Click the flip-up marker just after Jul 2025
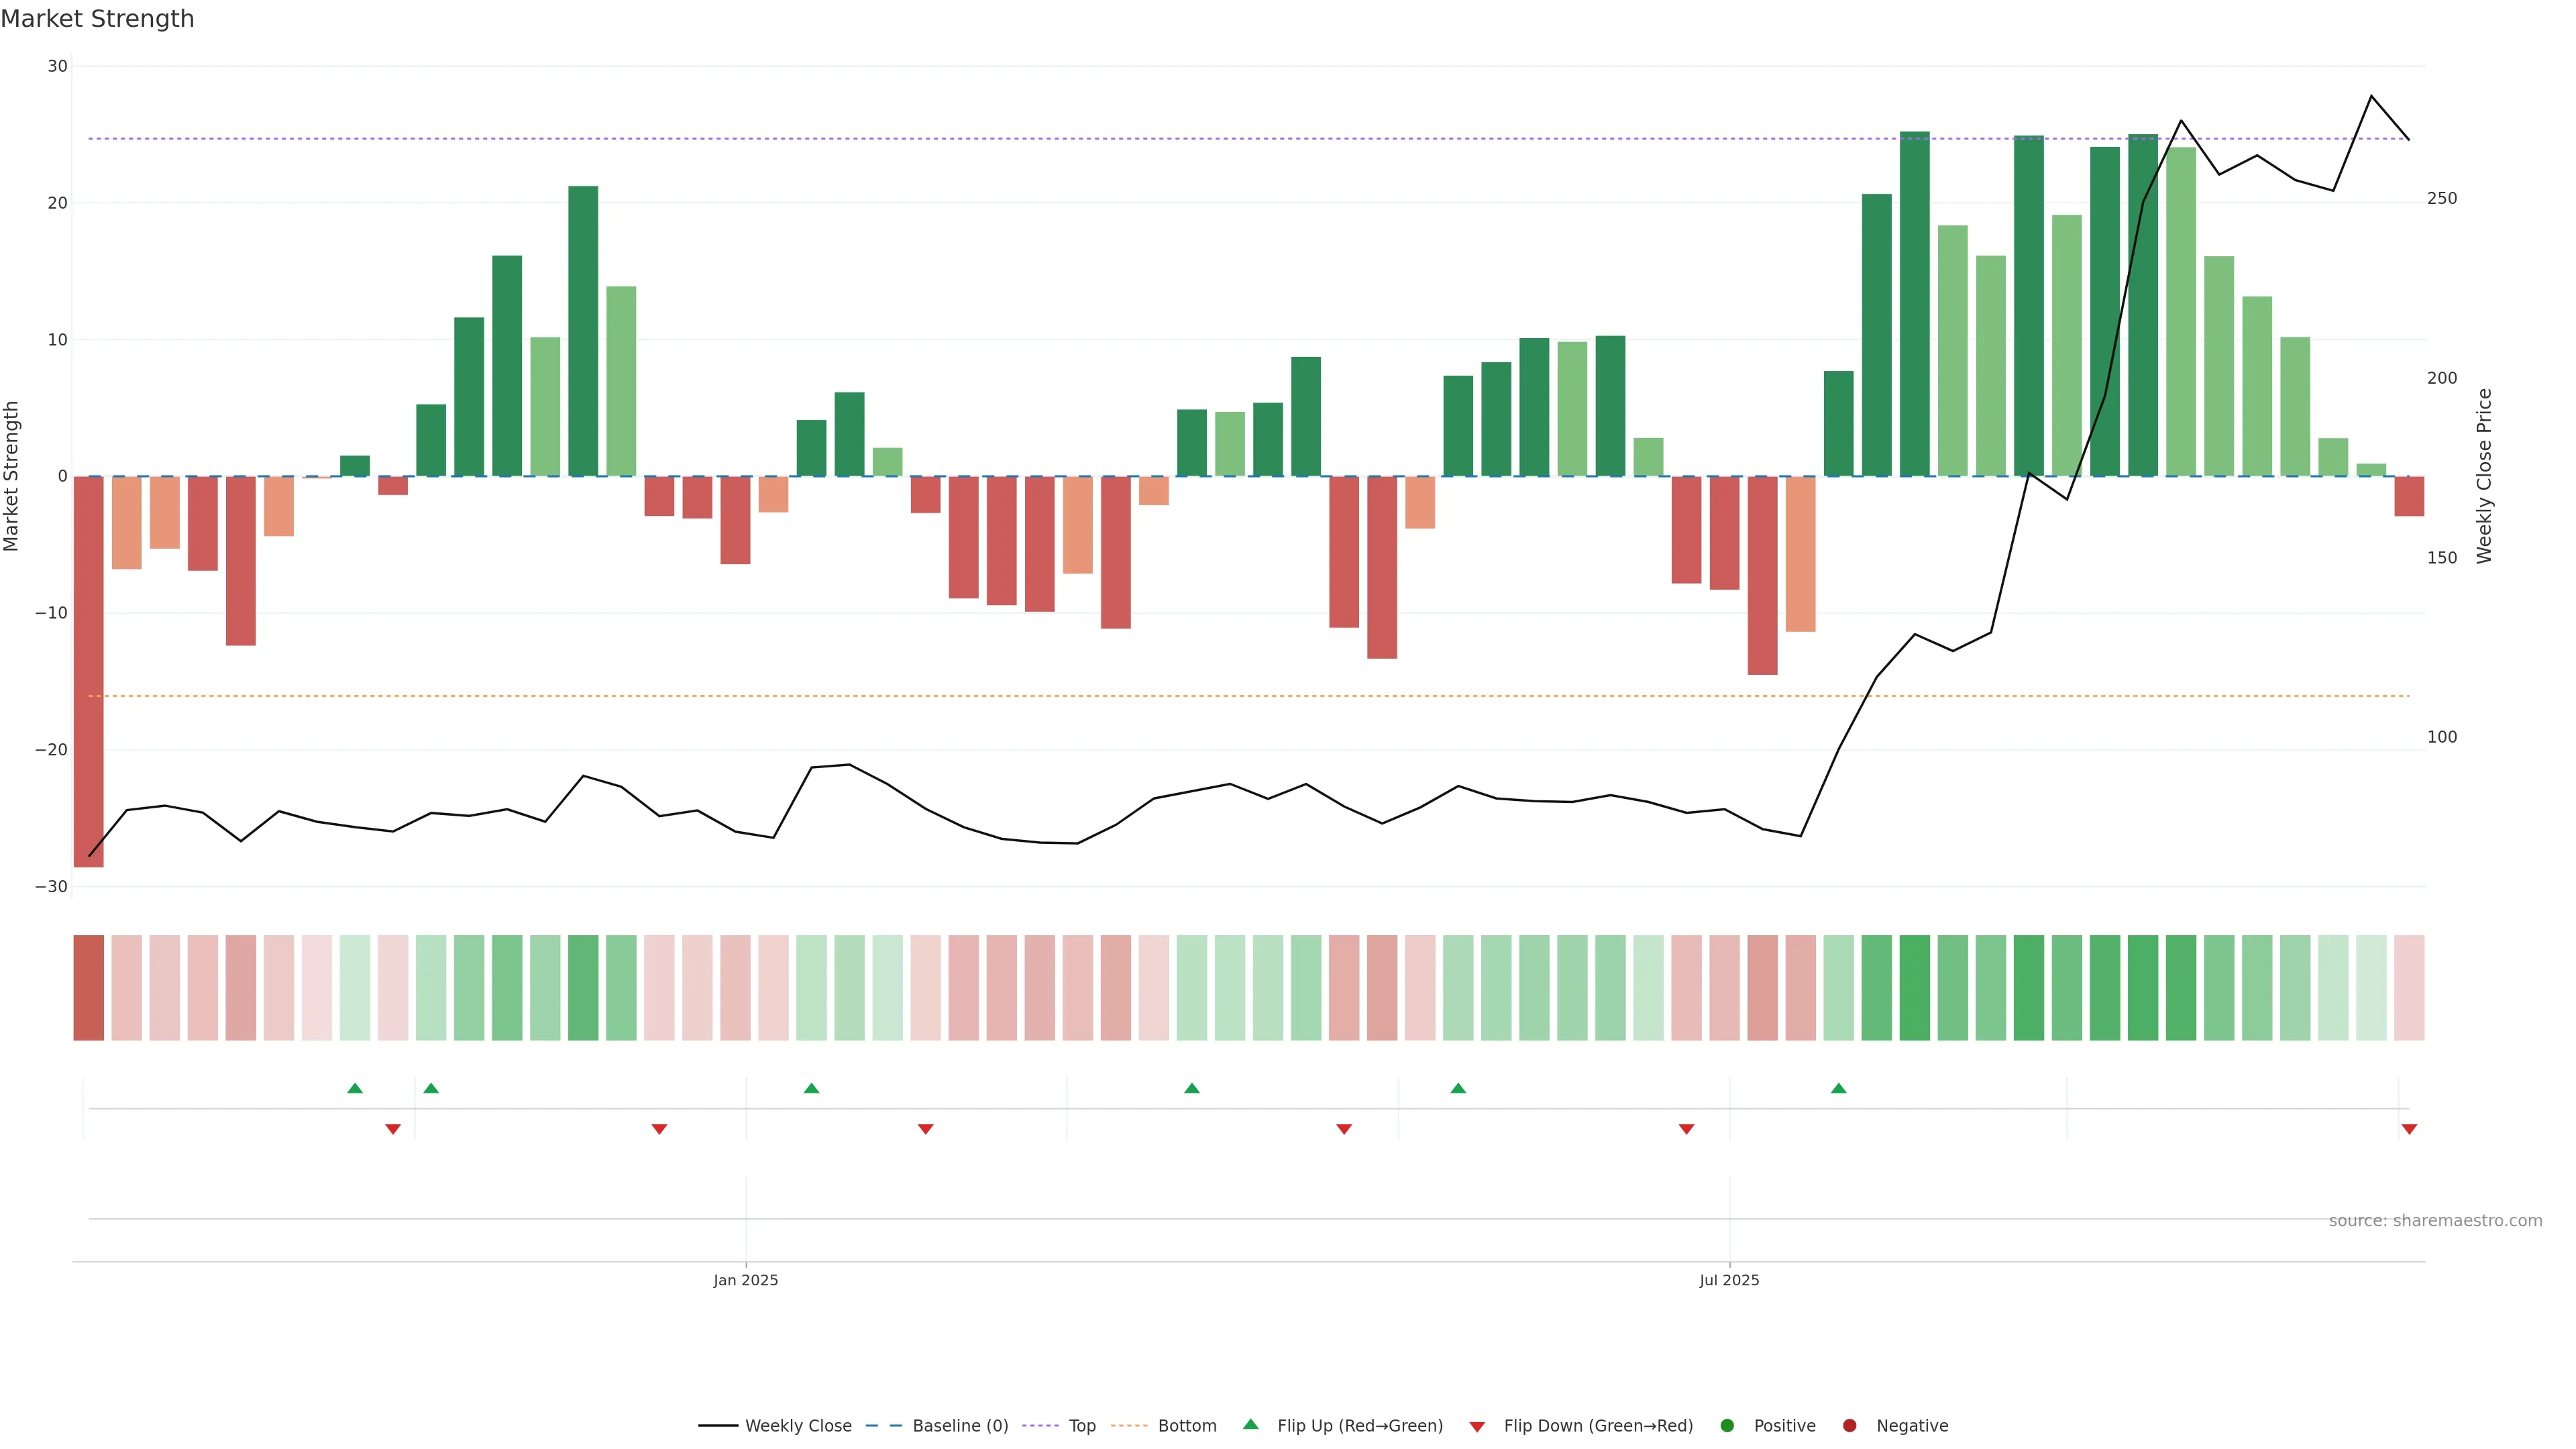The height and width of the screenshot is (1449, 2576). point(1838,1088)
